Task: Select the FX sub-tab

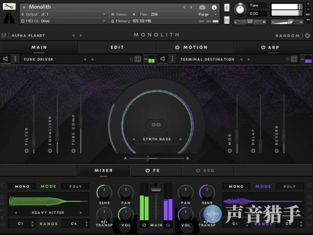Action: 156,170
